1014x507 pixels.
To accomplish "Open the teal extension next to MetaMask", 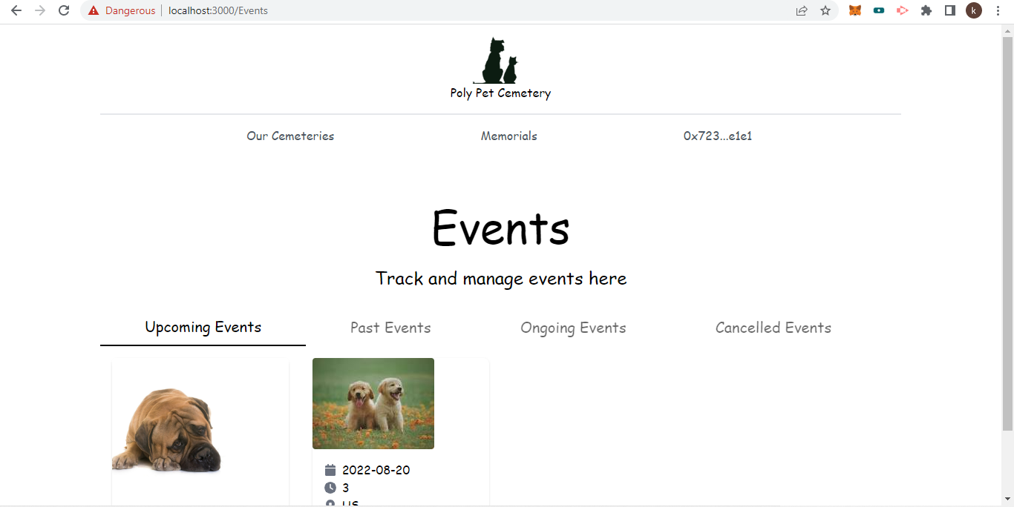I will coord(879,10).
